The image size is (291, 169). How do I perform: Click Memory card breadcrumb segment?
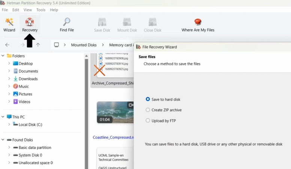coord(121,45)
